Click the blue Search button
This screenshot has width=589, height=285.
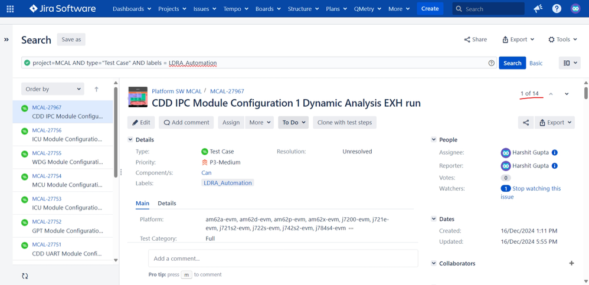tap(512, 63)
